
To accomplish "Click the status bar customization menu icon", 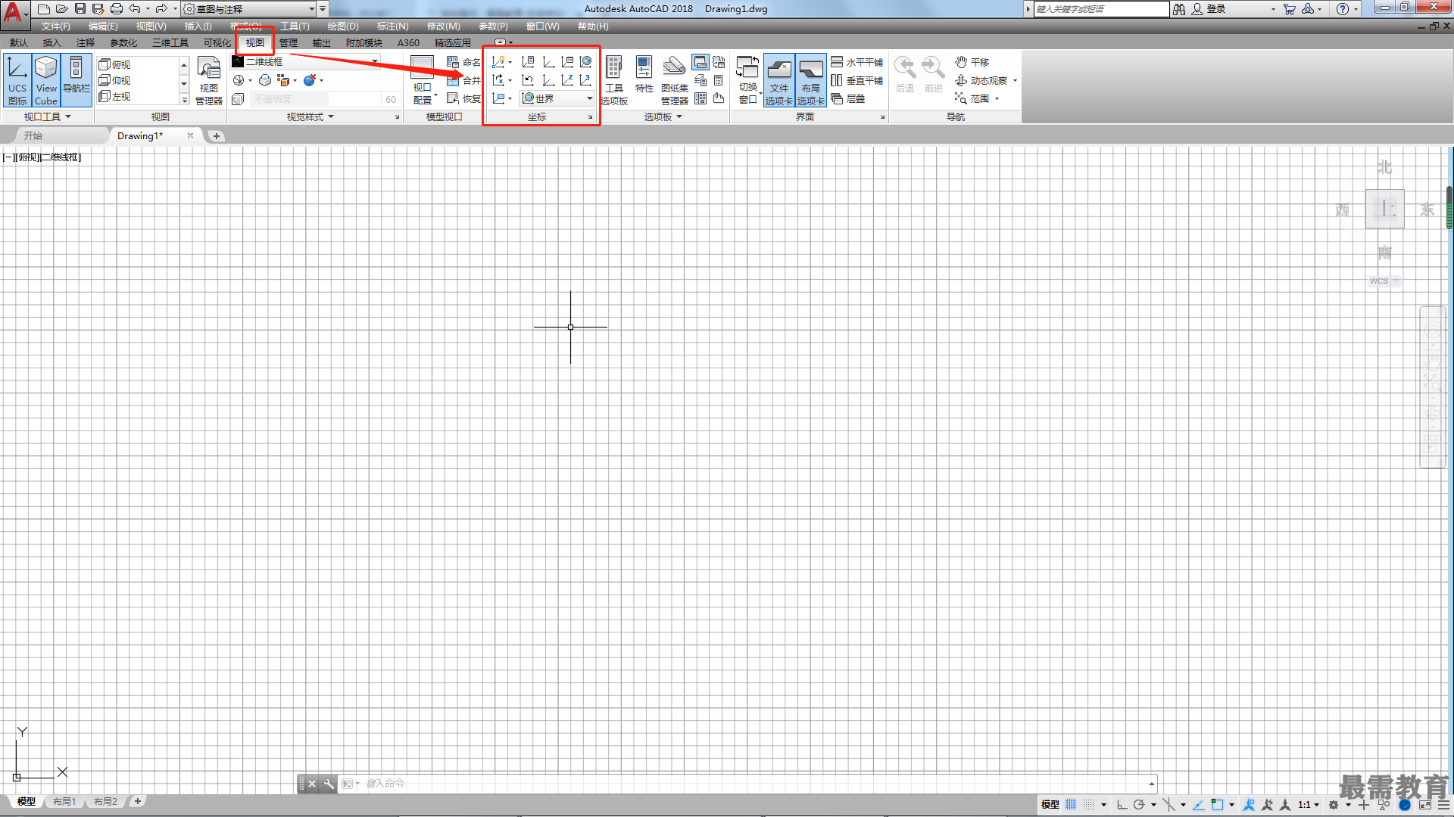I will 1445,805.
